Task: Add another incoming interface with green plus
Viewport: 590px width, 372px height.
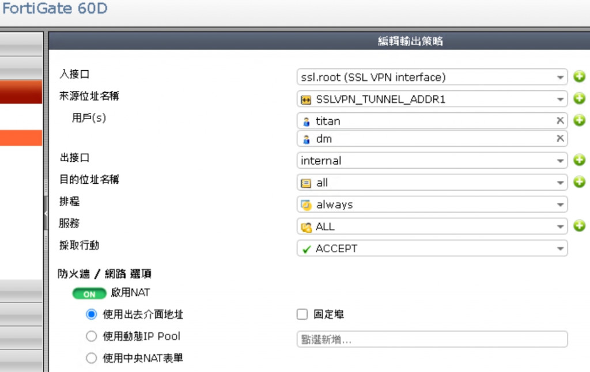Action: point(579,77)
